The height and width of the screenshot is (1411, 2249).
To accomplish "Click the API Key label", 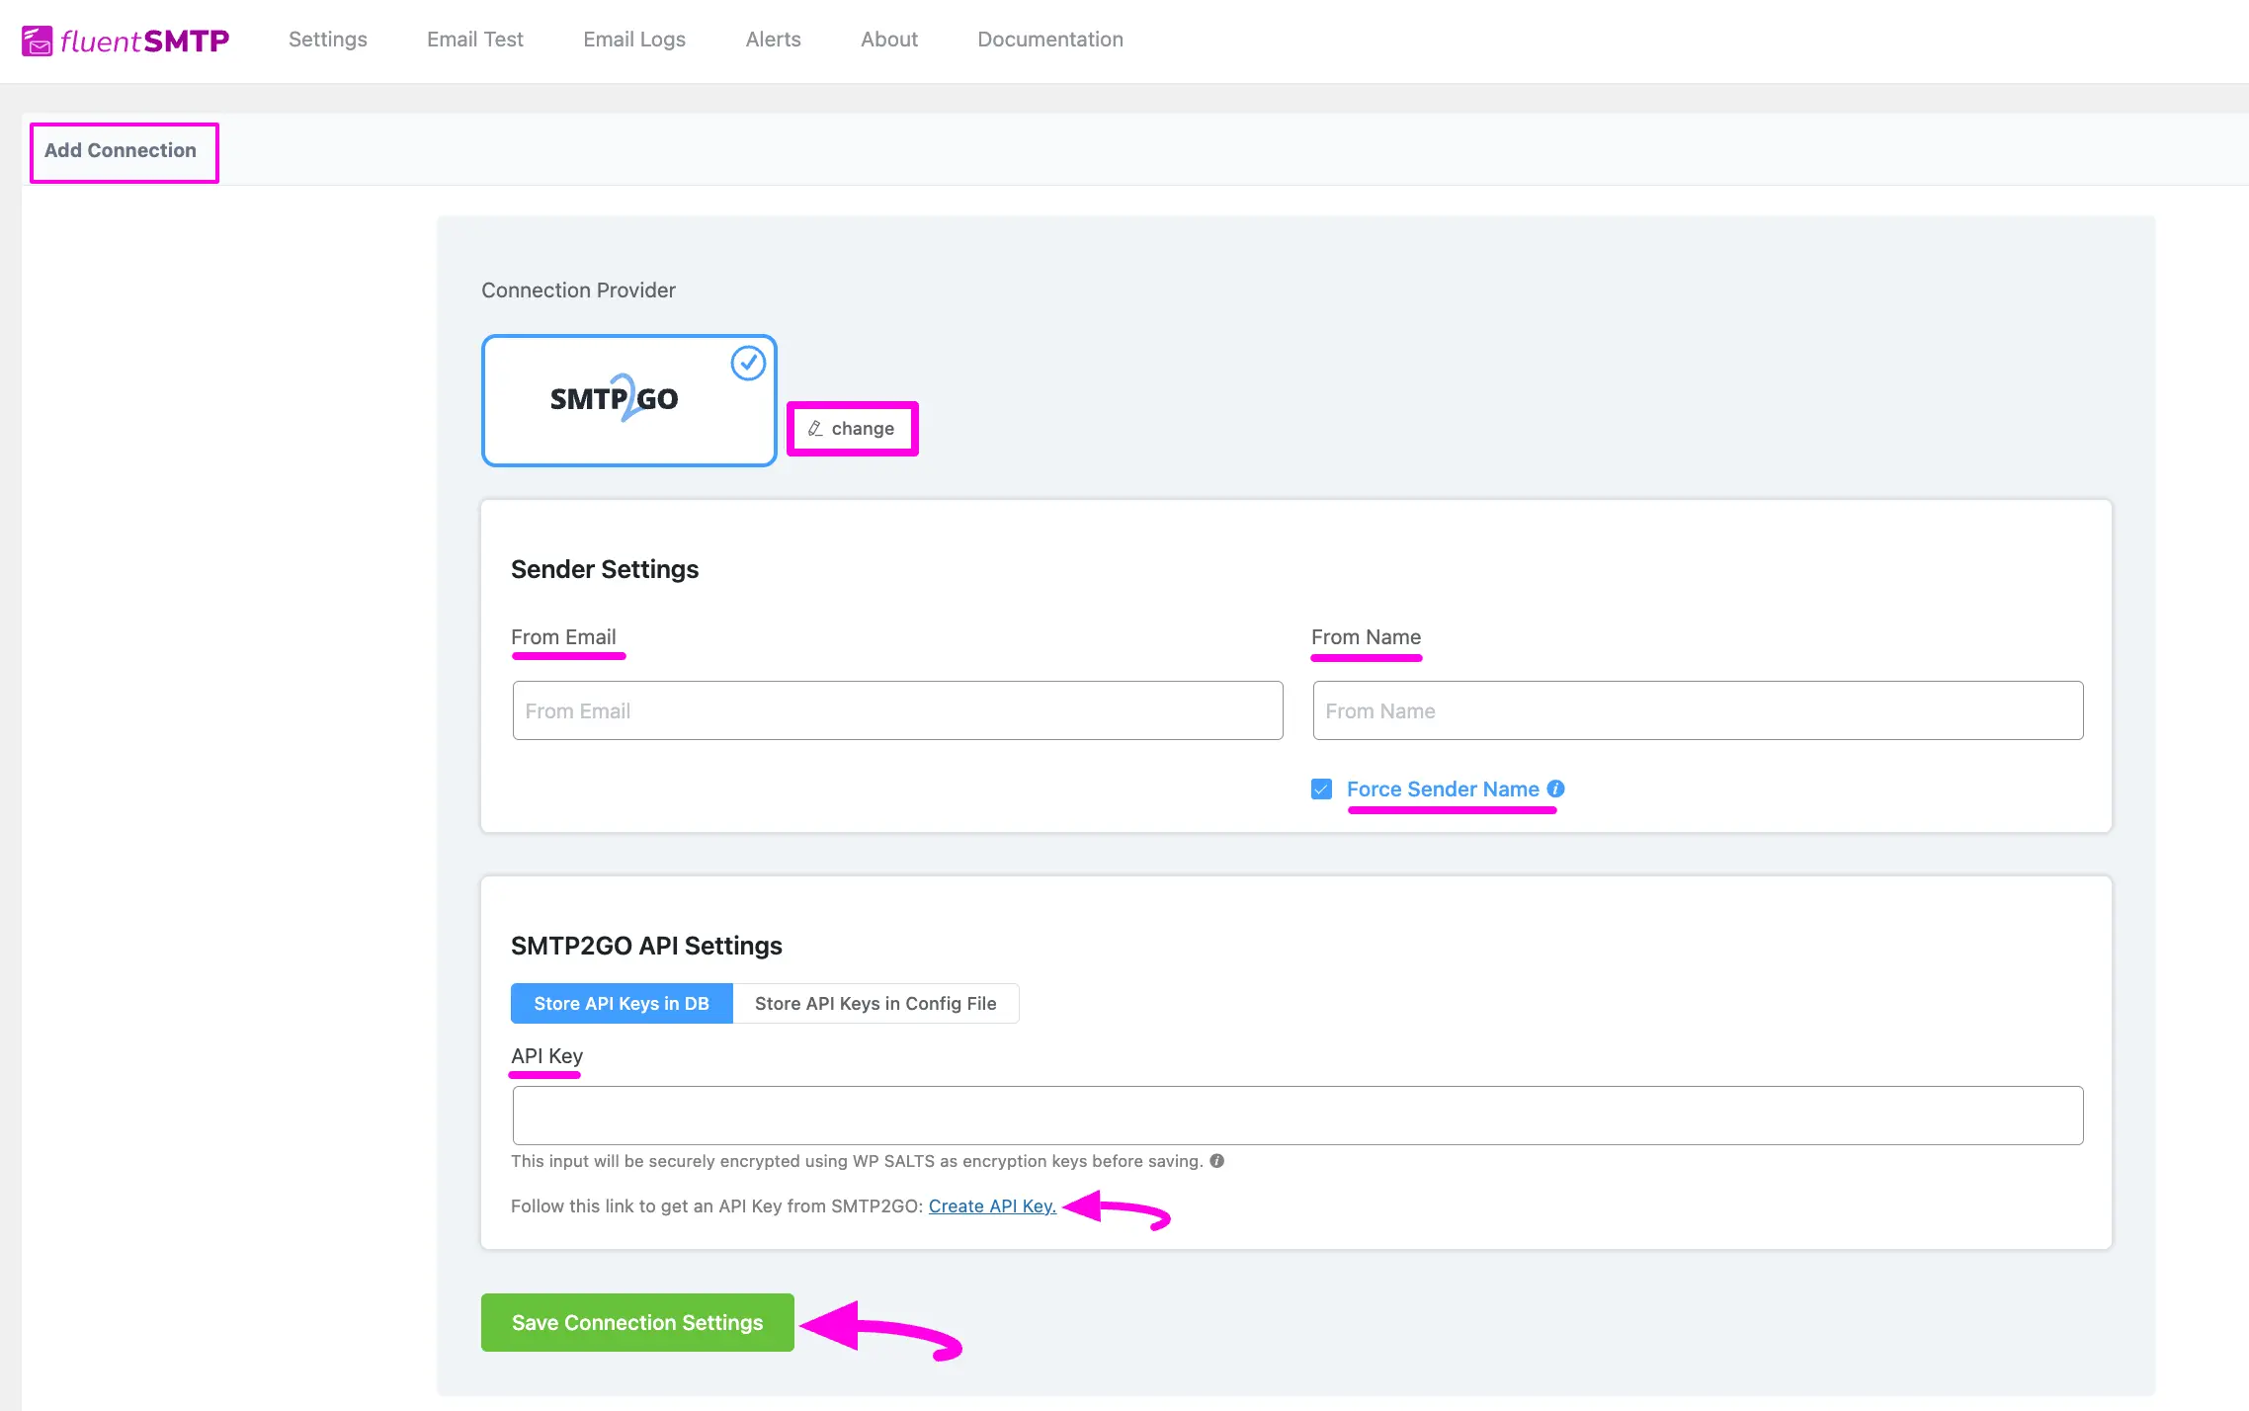I will point(546,1056).
